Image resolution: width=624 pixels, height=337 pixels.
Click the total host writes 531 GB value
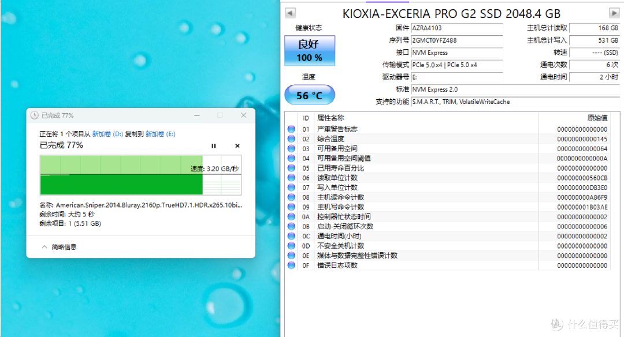tap(595, 40)
